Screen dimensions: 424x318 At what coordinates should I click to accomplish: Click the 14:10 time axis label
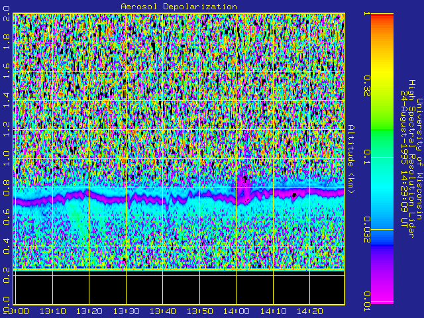coord(273,311)
